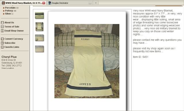Click the Email Shop Owner envelope icon
Screen dimensions: 184x111
(x=2, y=31)
